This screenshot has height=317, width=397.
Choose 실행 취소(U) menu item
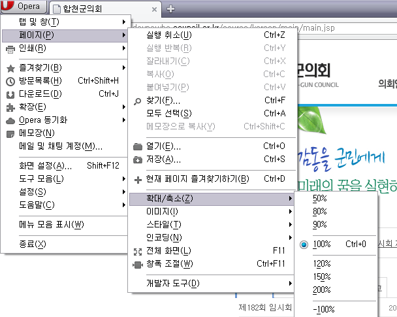pos(212,35)
